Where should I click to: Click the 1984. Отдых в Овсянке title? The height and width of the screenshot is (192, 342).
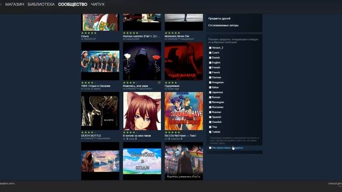click(96, 86)
